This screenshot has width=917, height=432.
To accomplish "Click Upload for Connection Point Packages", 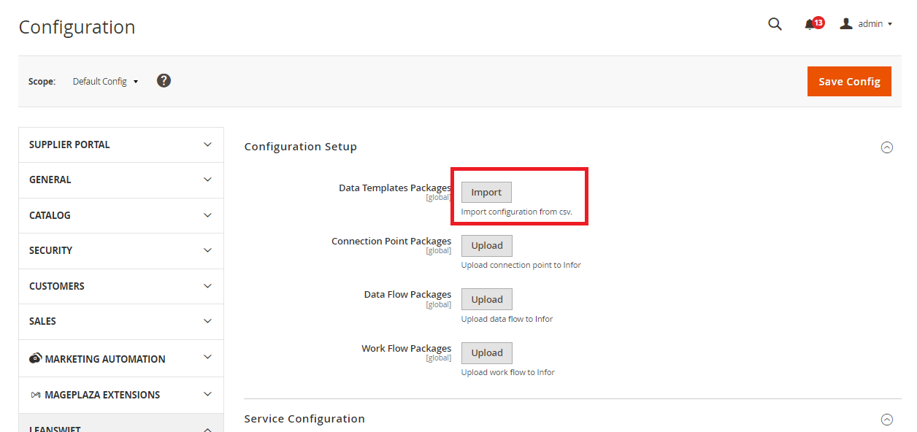I will point(487,246).
